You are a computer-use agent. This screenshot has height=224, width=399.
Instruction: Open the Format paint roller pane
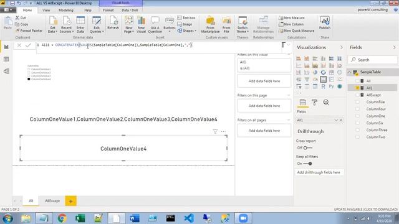[314, 102]
